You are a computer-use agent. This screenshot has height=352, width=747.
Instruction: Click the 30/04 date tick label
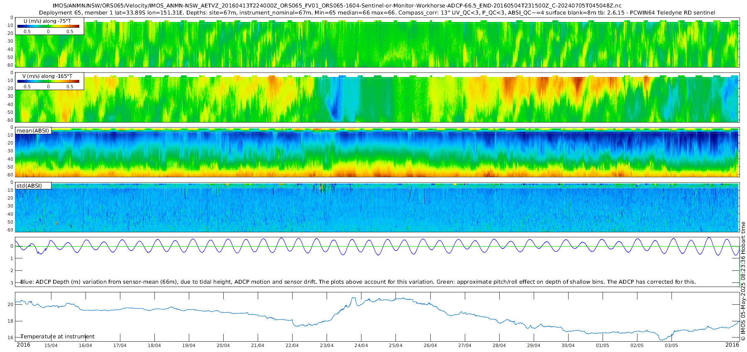[568, 345]
